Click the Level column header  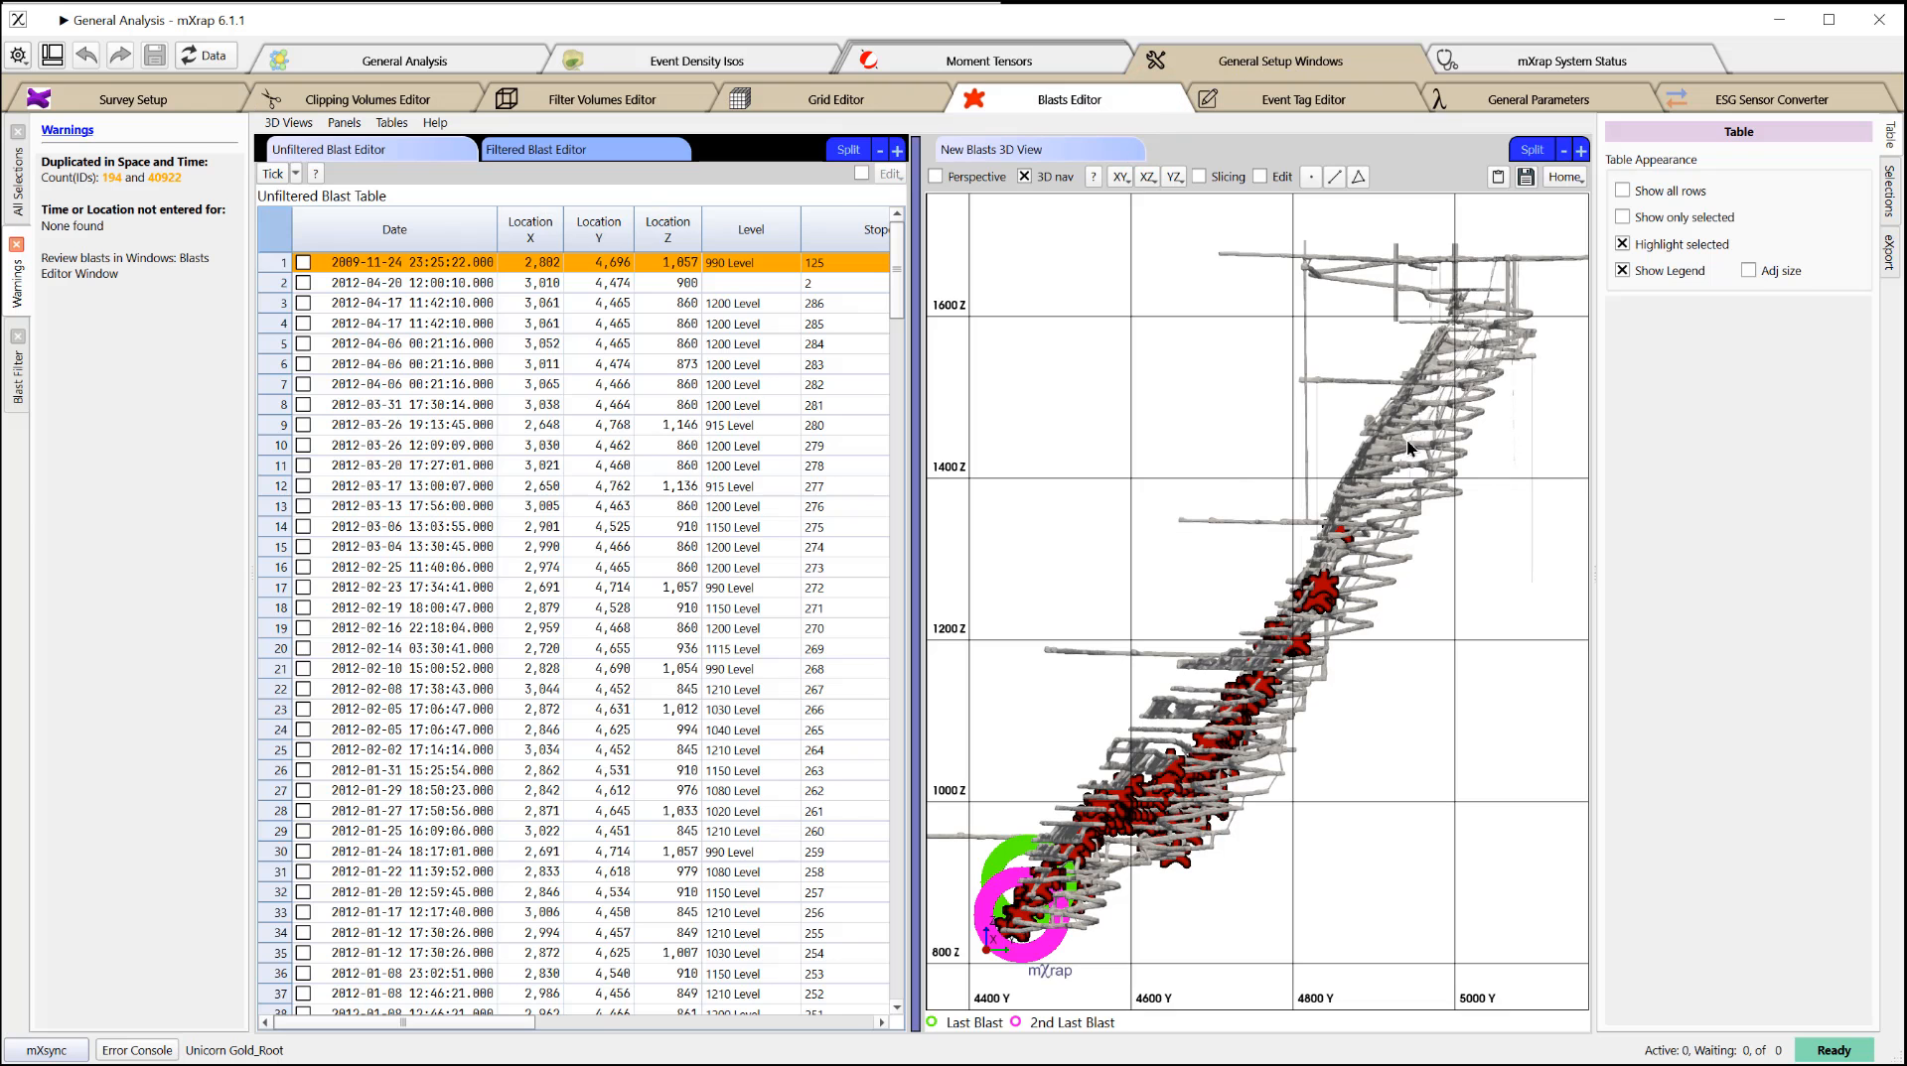click(x=751, y=229)
